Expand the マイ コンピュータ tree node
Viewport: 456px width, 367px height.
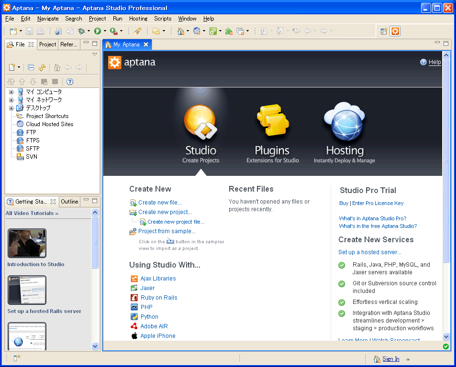pos(11,92)
